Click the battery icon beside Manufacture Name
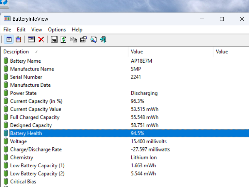This screenshot has width=249, height=187. pyautogui.click(x=6, y=69)
